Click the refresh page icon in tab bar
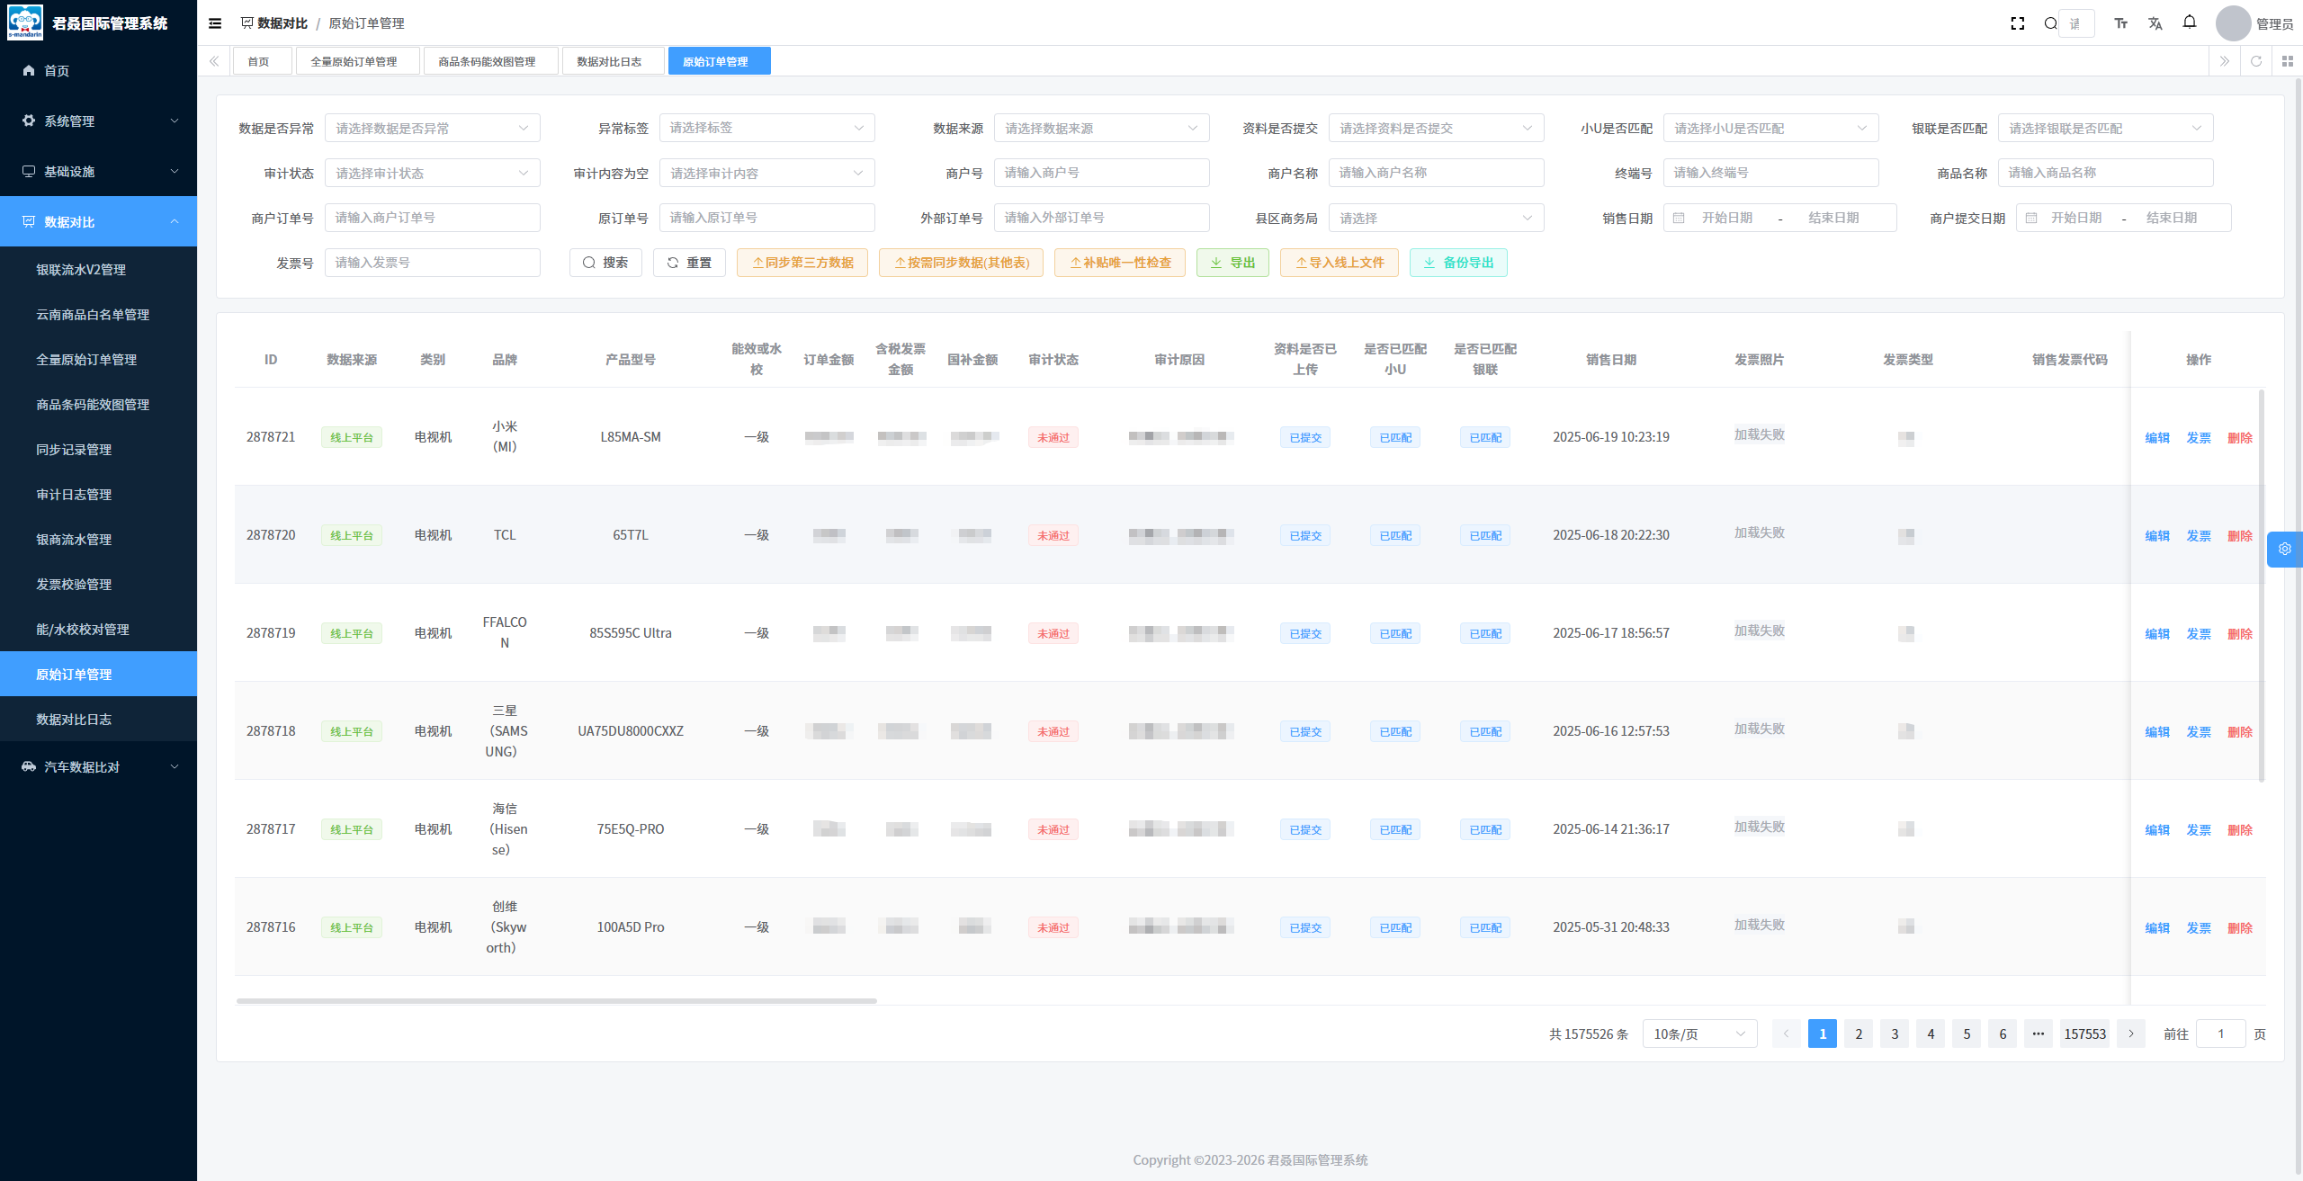Image resolution: width=2303 pixels, height=1181 pixels. point(2255,61)
